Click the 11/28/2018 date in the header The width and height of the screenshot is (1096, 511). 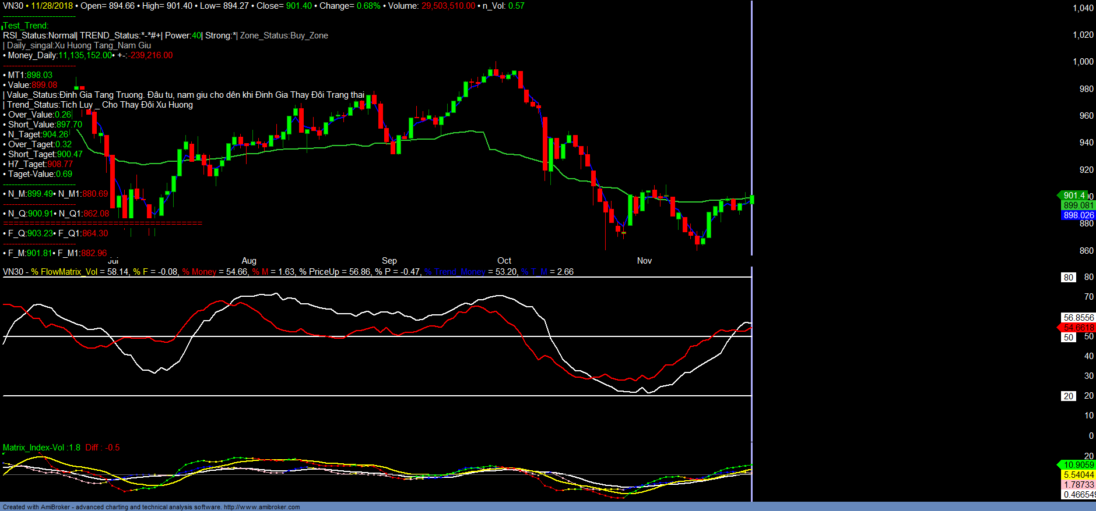click(x=52, y=6)
